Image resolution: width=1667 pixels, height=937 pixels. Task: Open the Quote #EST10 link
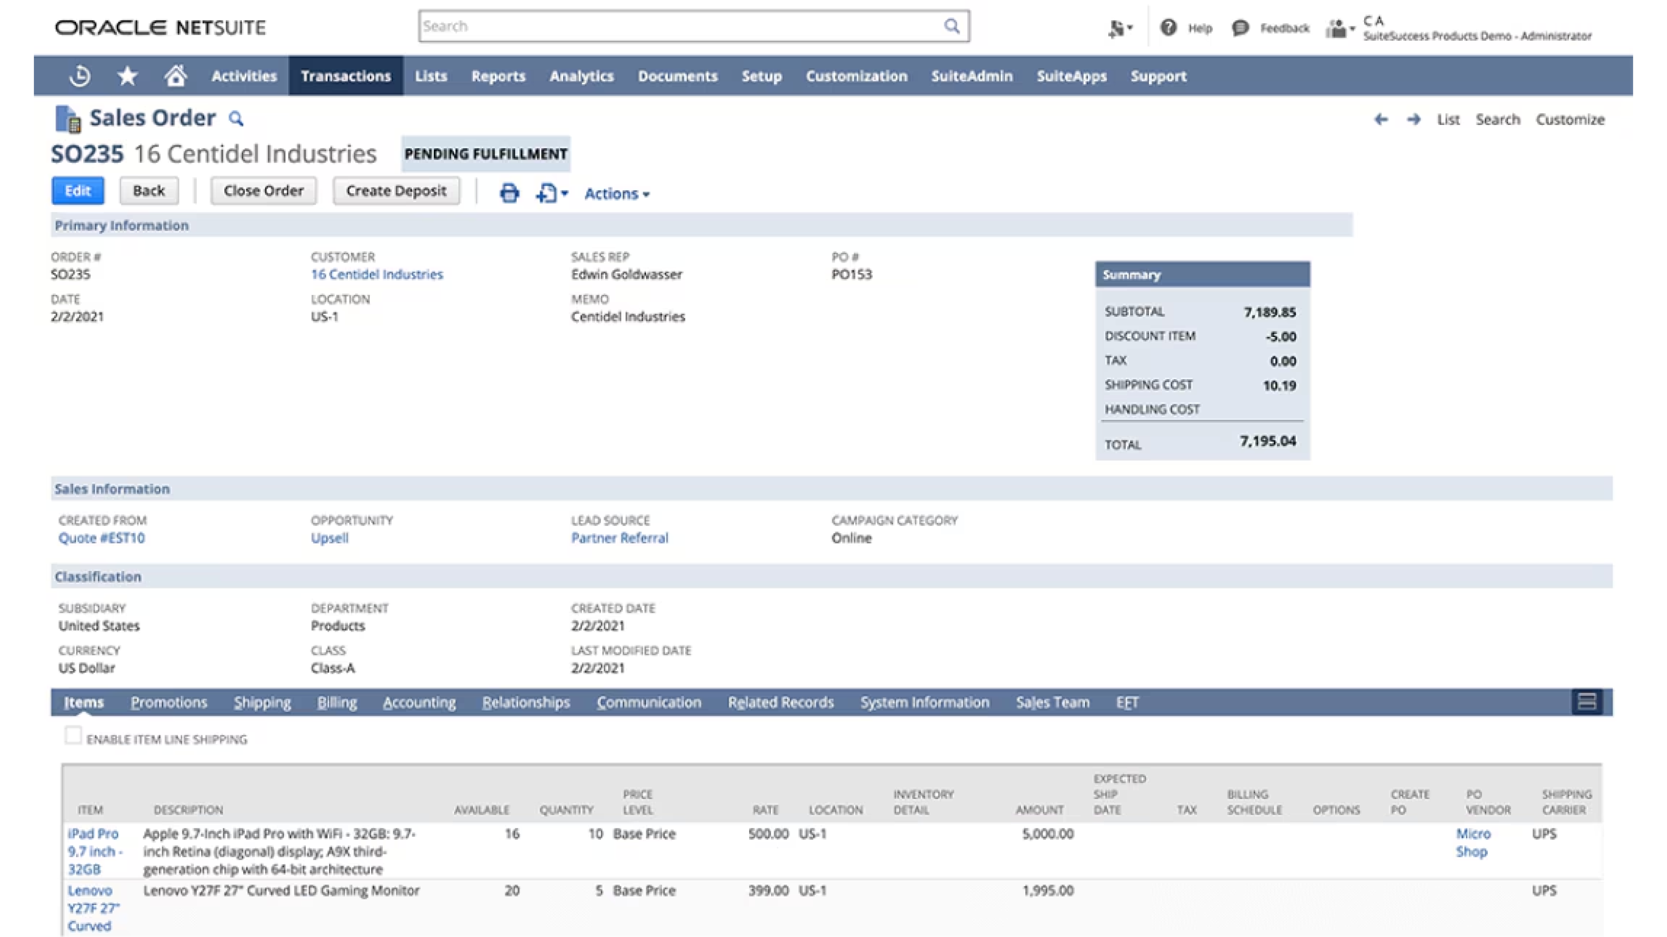102,538
